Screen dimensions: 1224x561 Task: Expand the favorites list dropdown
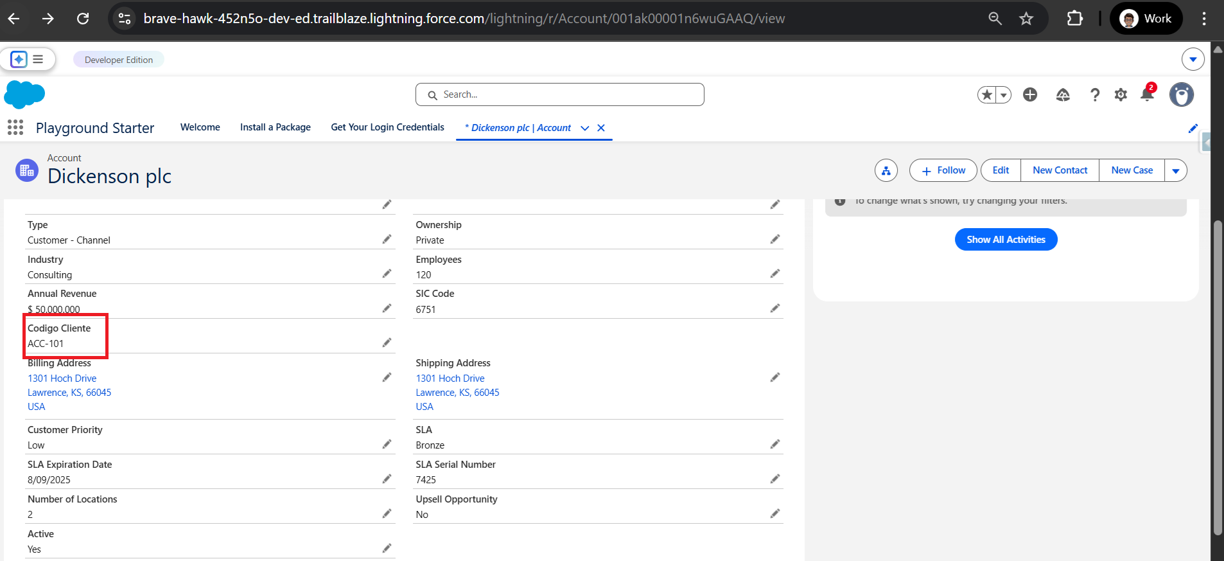coord(1003,95)
